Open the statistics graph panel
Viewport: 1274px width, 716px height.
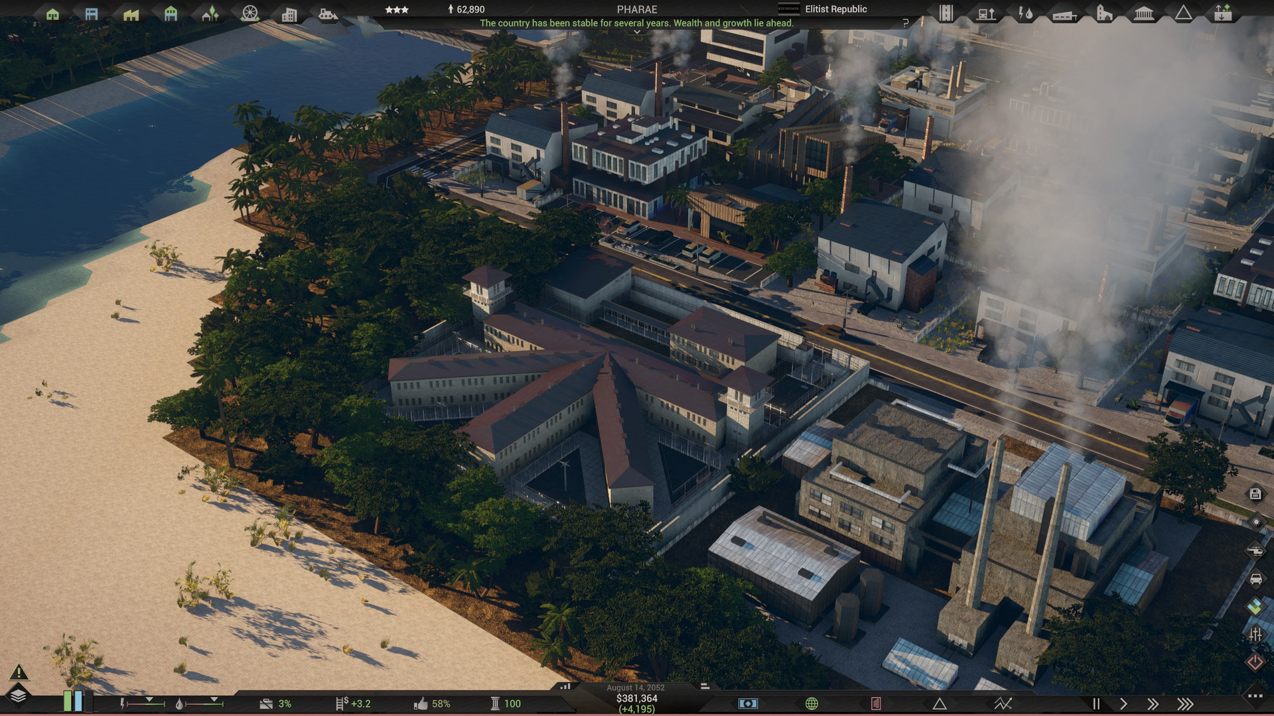point(1001,704)
